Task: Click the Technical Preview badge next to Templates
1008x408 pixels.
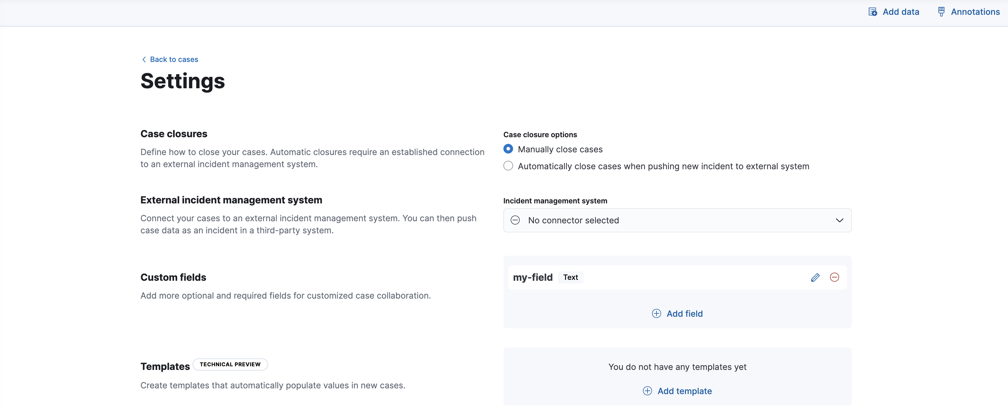Action: (230, 364)
